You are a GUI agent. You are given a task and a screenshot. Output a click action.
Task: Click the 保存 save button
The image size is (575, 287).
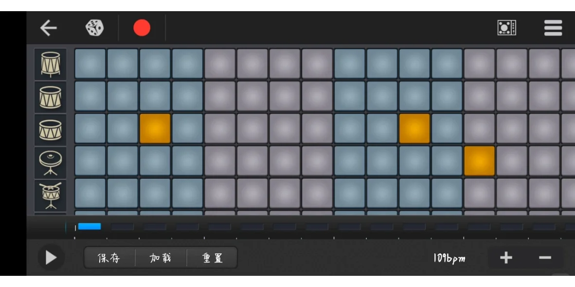[x=109, y=258]
